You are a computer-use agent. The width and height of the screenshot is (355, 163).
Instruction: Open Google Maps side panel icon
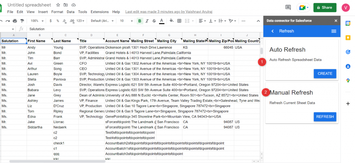tap(348, 80)
